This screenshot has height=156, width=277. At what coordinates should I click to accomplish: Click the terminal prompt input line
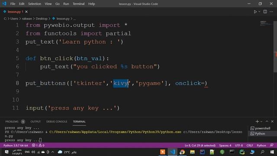tap(23, 140)
